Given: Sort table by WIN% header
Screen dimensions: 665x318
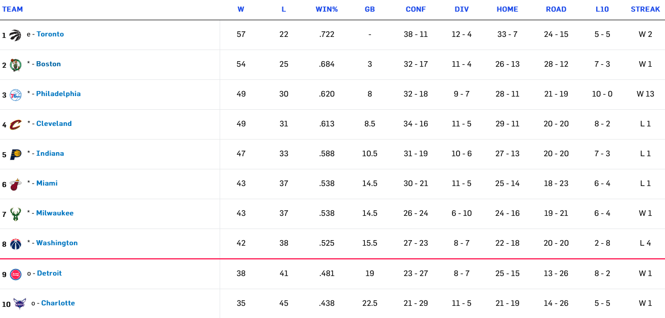Looking at the screenshot, I should pos(326,9).
